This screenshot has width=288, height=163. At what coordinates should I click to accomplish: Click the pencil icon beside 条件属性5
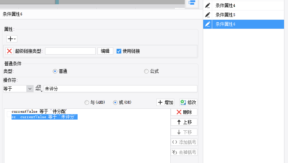208,15
